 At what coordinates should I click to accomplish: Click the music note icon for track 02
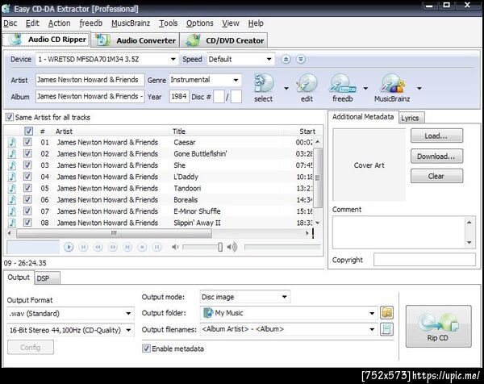tap(12, 154)
